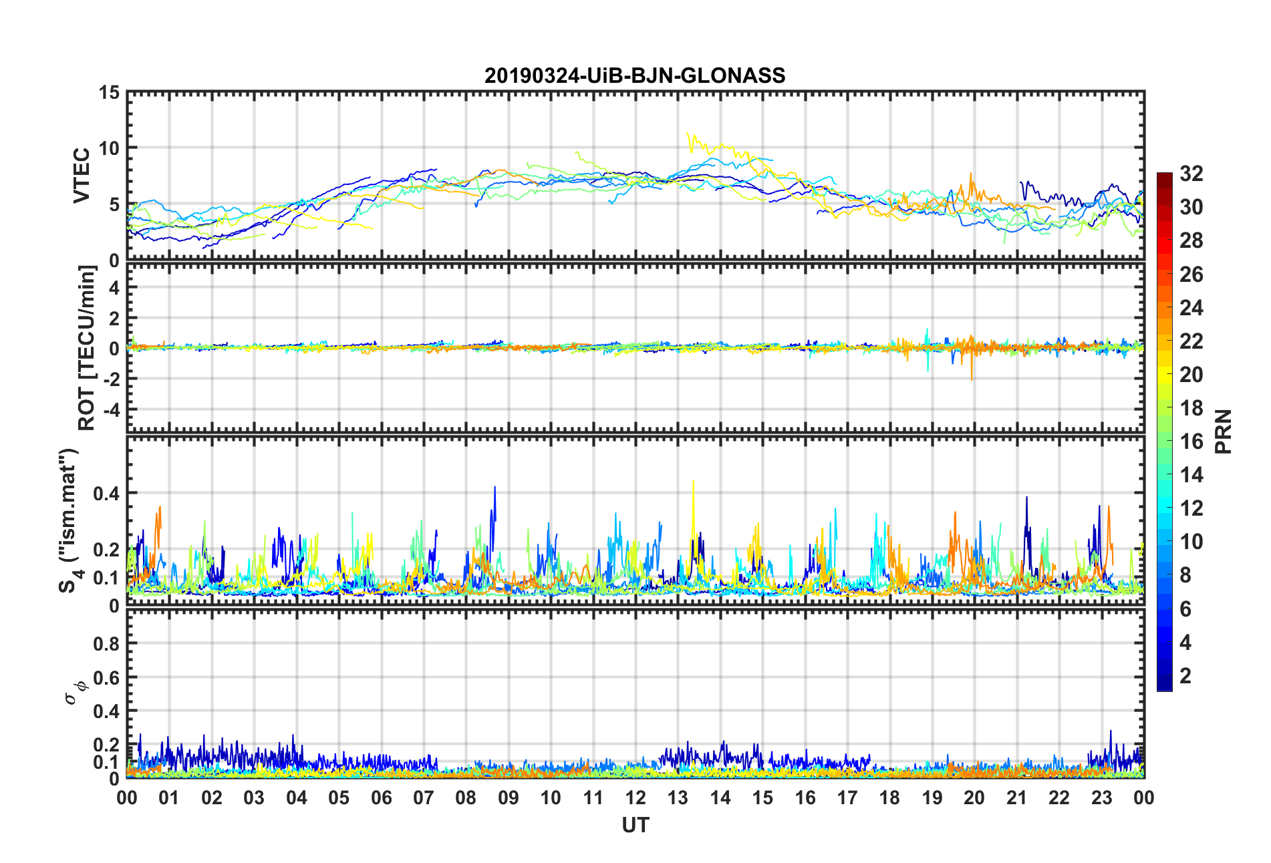Click x-axis tick label 13
Viewport: 1271px width, 863px height.
click(x=678, y=798)
